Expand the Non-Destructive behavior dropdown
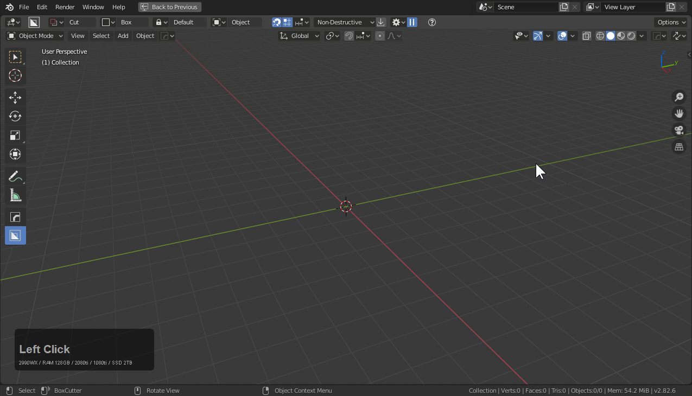This screenshot has width=692, height=396. click(x=345, y=22)
